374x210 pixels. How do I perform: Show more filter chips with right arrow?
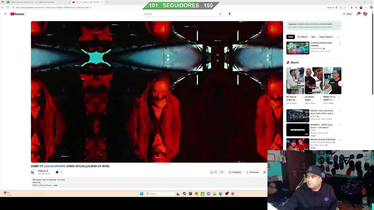point(338,37)
